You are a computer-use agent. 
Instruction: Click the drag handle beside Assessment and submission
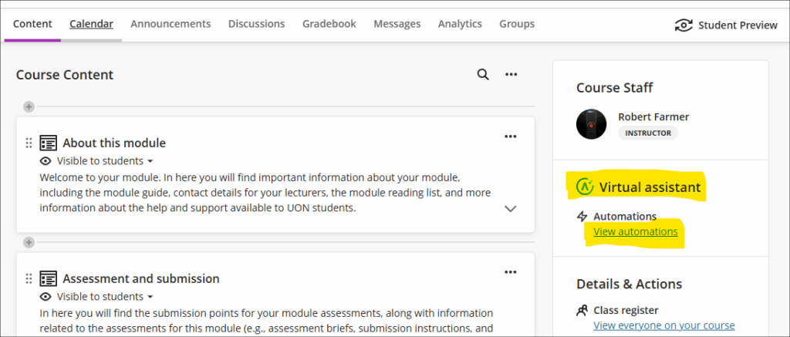pos(29,278)
